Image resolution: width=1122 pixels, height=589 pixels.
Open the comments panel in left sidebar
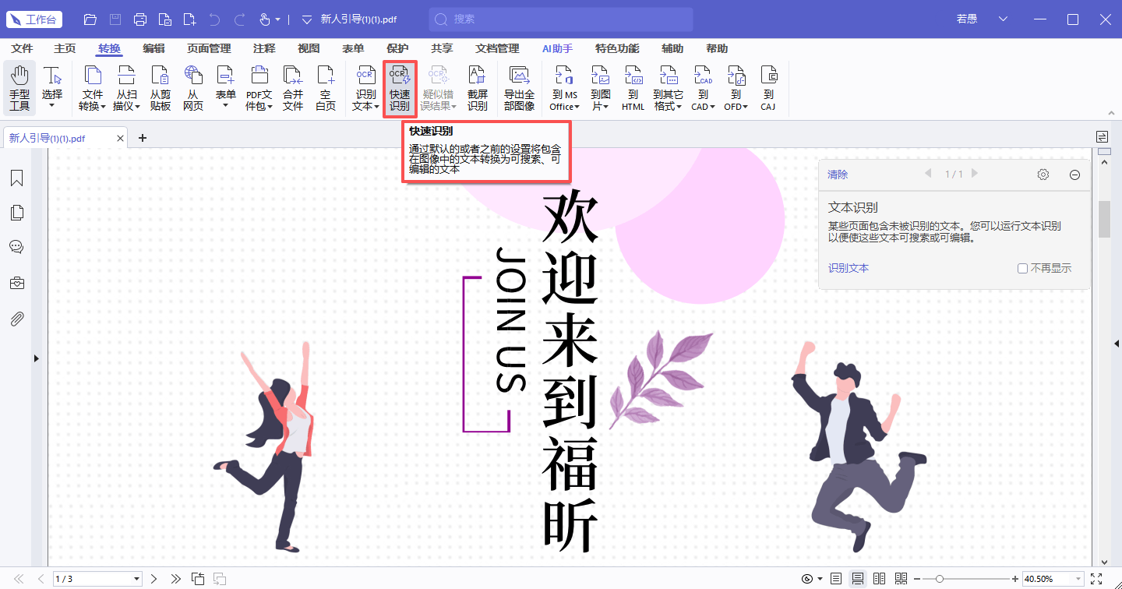click(16, 247)
